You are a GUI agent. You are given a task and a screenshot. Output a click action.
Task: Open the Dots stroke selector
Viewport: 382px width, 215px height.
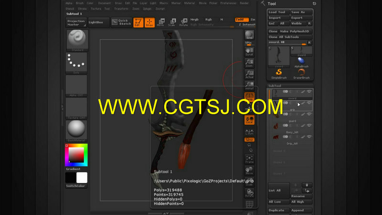coord(76,63)
